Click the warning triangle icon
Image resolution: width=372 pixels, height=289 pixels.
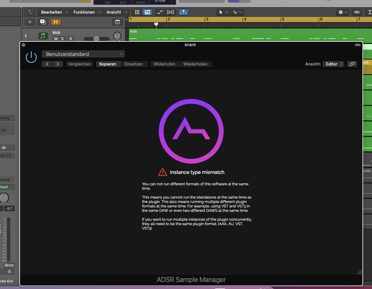(162, 172)
